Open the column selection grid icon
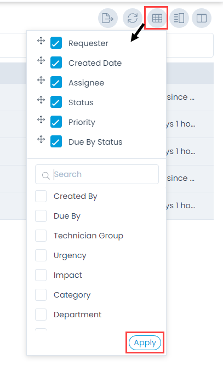 [x=157, y=18]
